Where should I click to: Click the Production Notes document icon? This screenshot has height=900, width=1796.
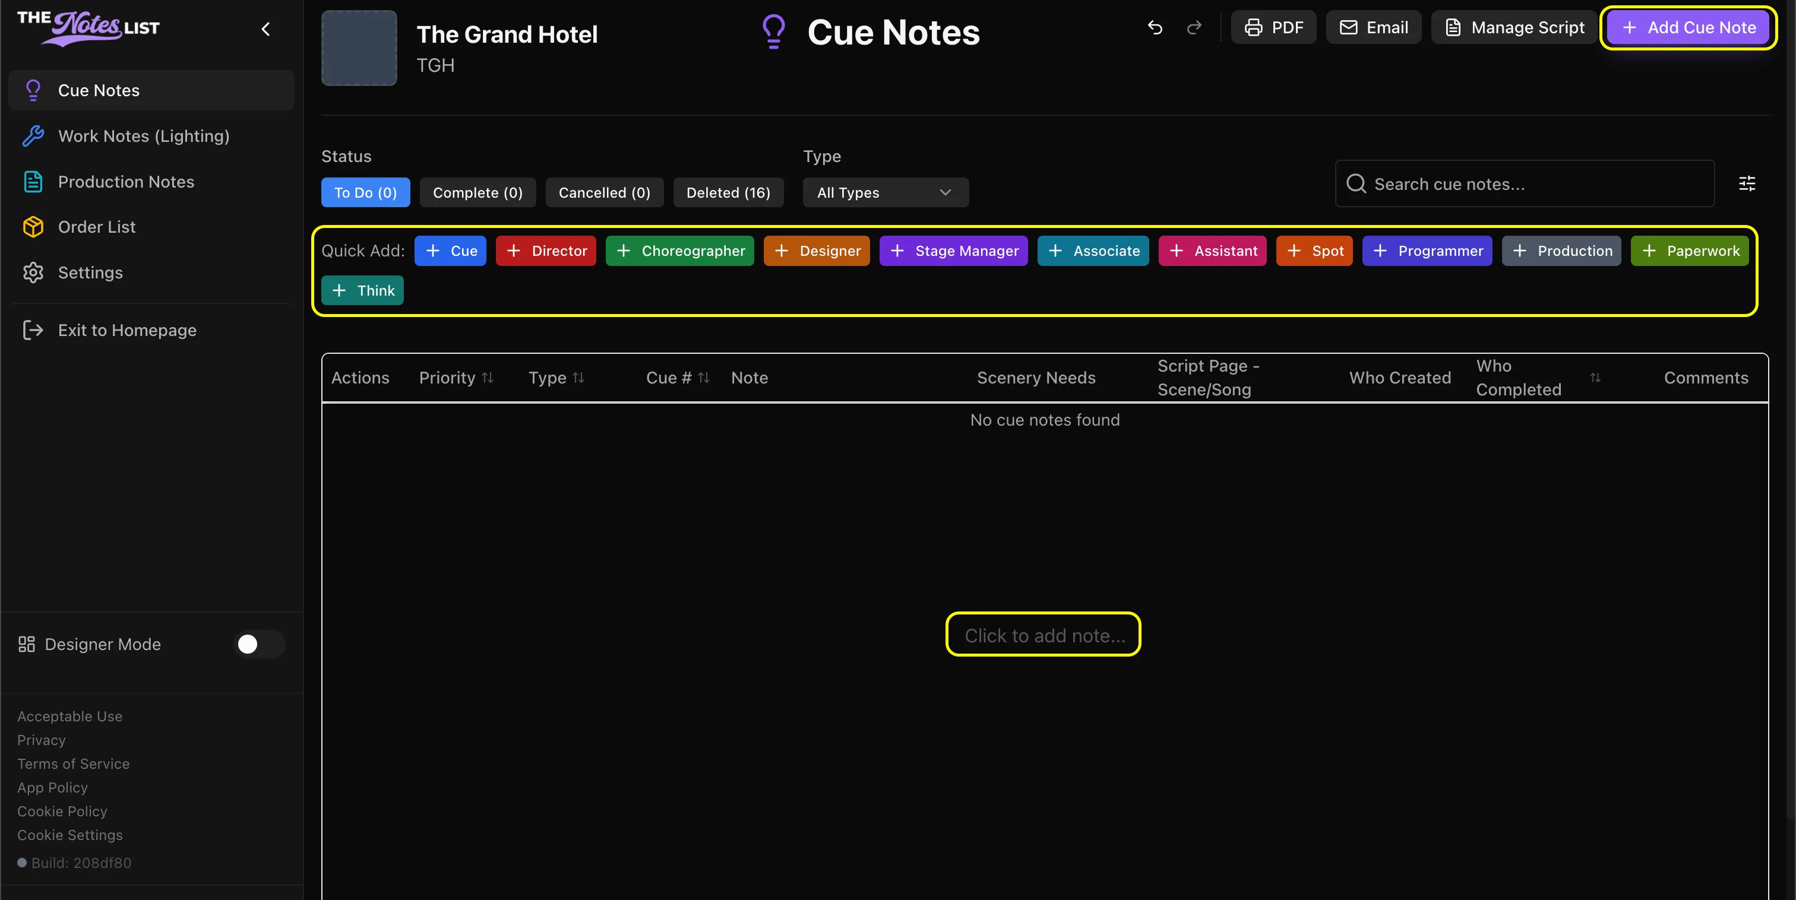33,181
